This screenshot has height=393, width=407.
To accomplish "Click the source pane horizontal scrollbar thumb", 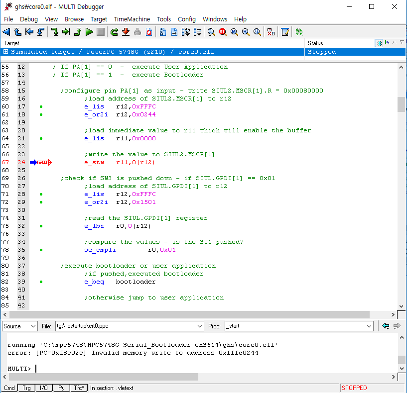I will point(189,314).
